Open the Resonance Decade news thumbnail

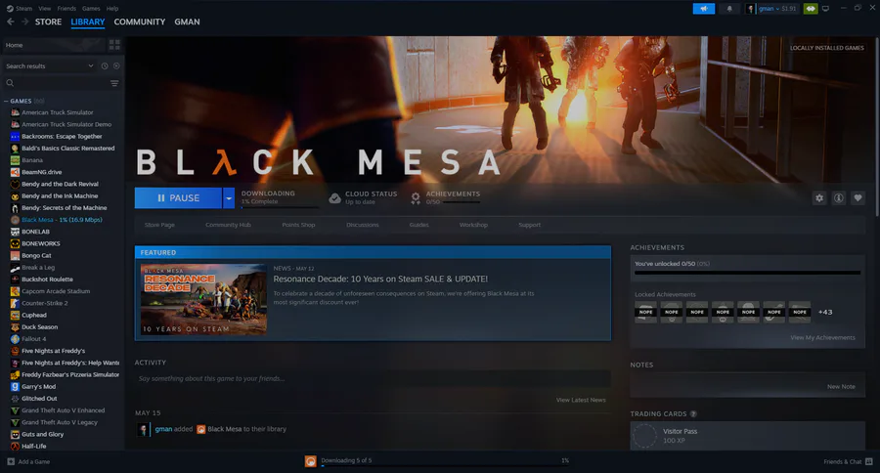tap(203, 299)
